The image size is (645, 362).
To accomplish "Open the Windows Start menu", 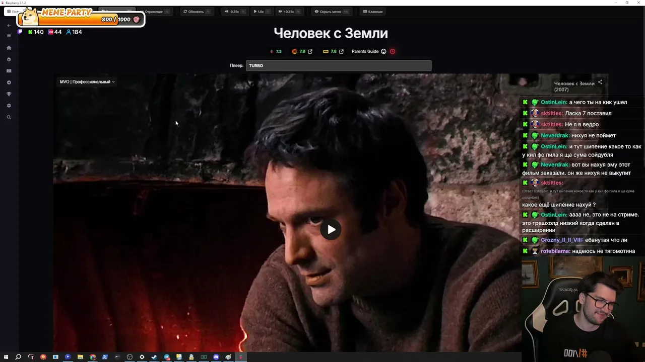I will 6,357.
